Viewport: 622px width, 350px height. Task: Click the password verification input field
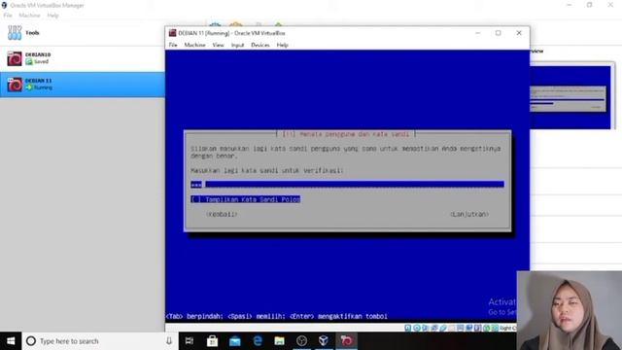(348, 184)
